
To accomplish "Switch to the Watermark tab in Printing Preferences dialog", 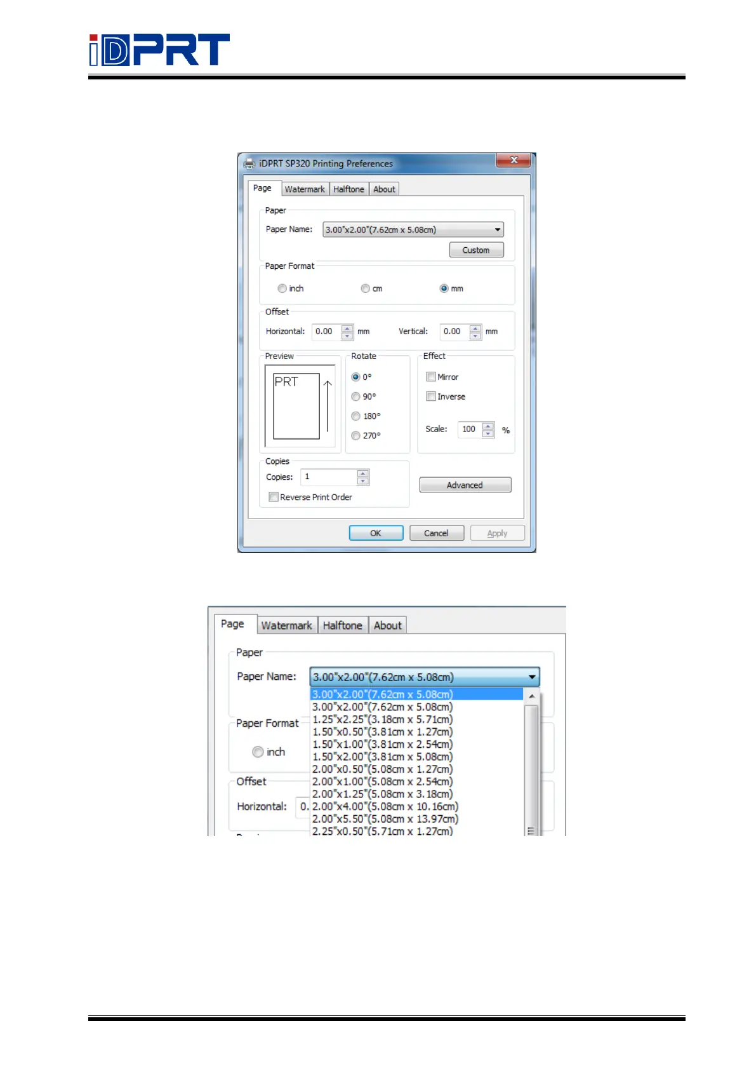I will (305, 189).
